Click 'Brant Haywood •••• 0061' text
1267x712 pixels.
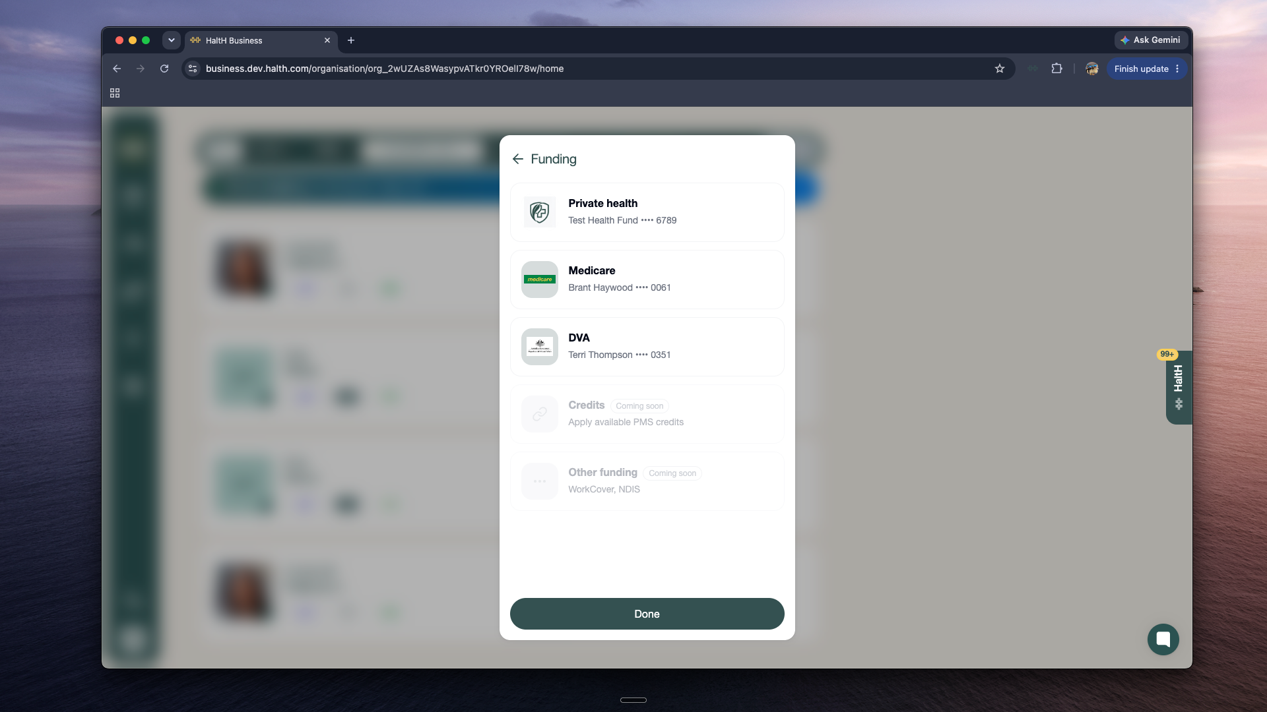point(620,287)
